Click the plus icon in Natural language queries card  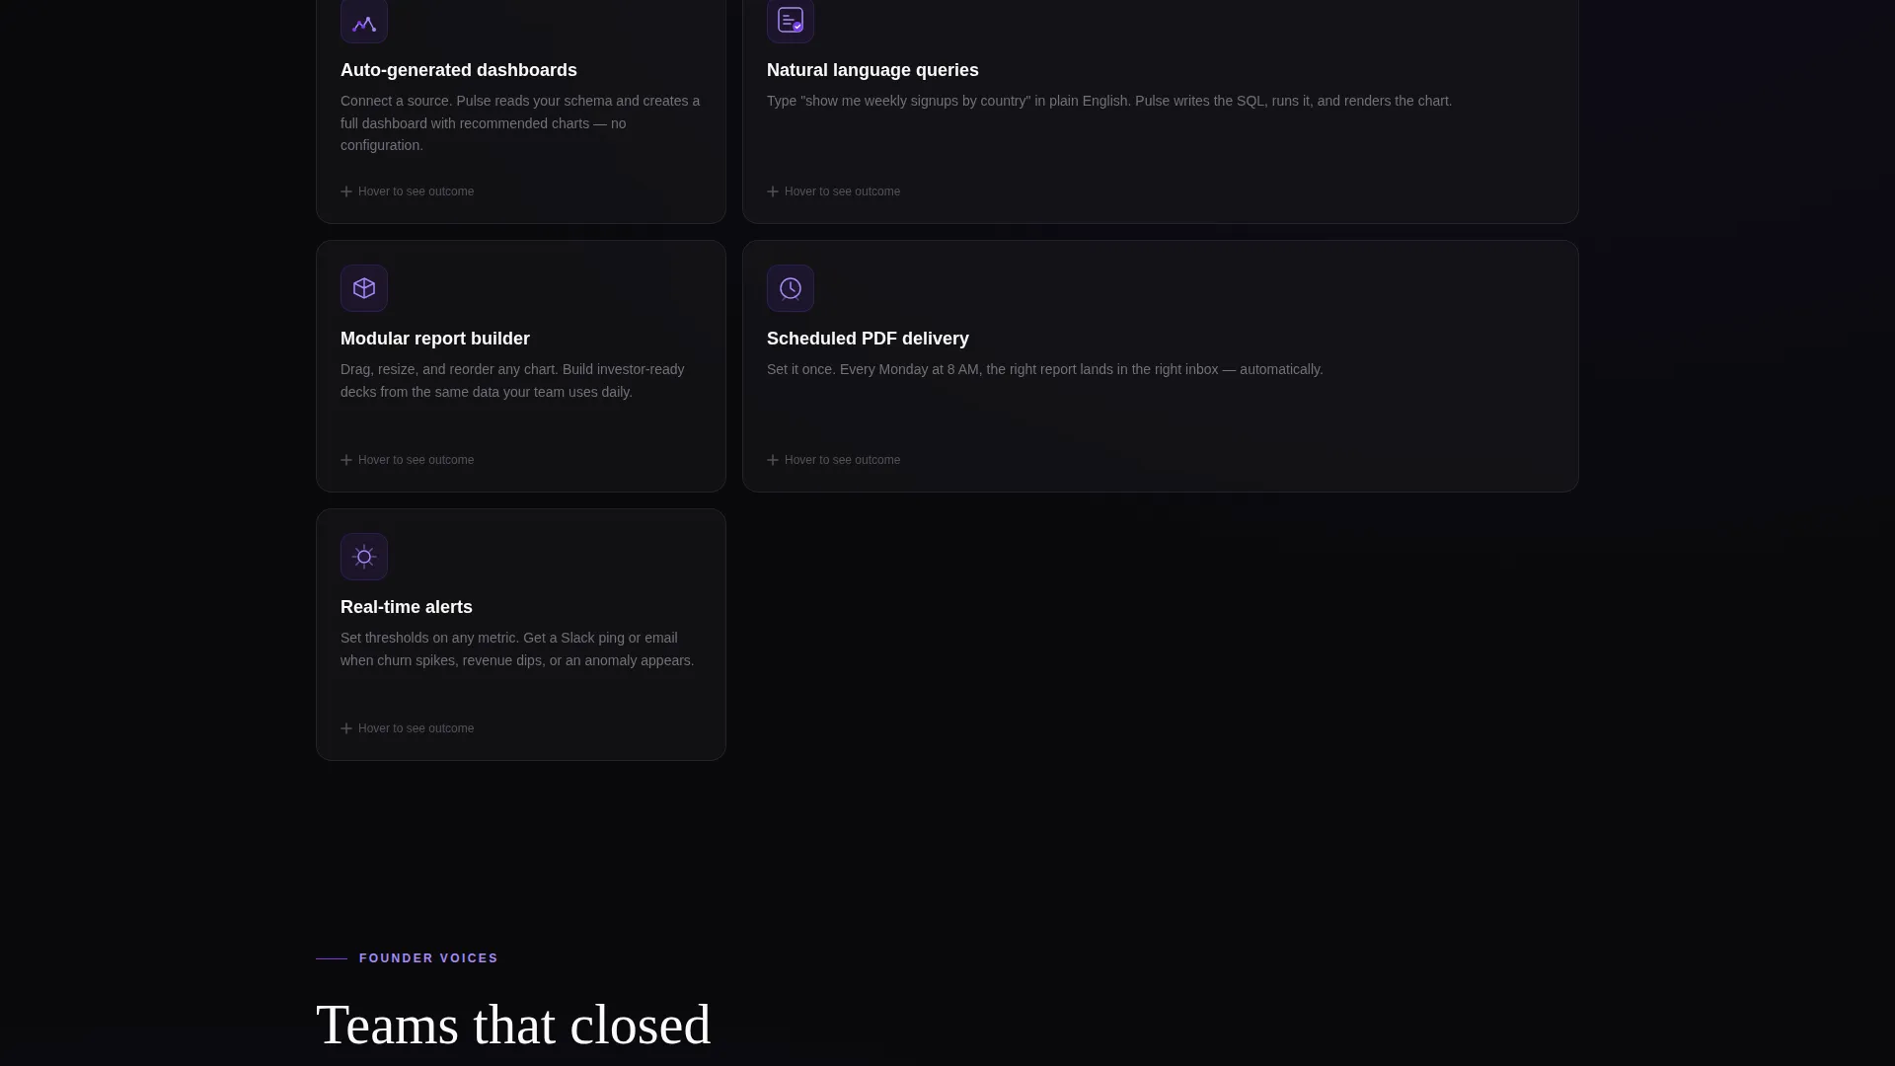pos(773,191)
